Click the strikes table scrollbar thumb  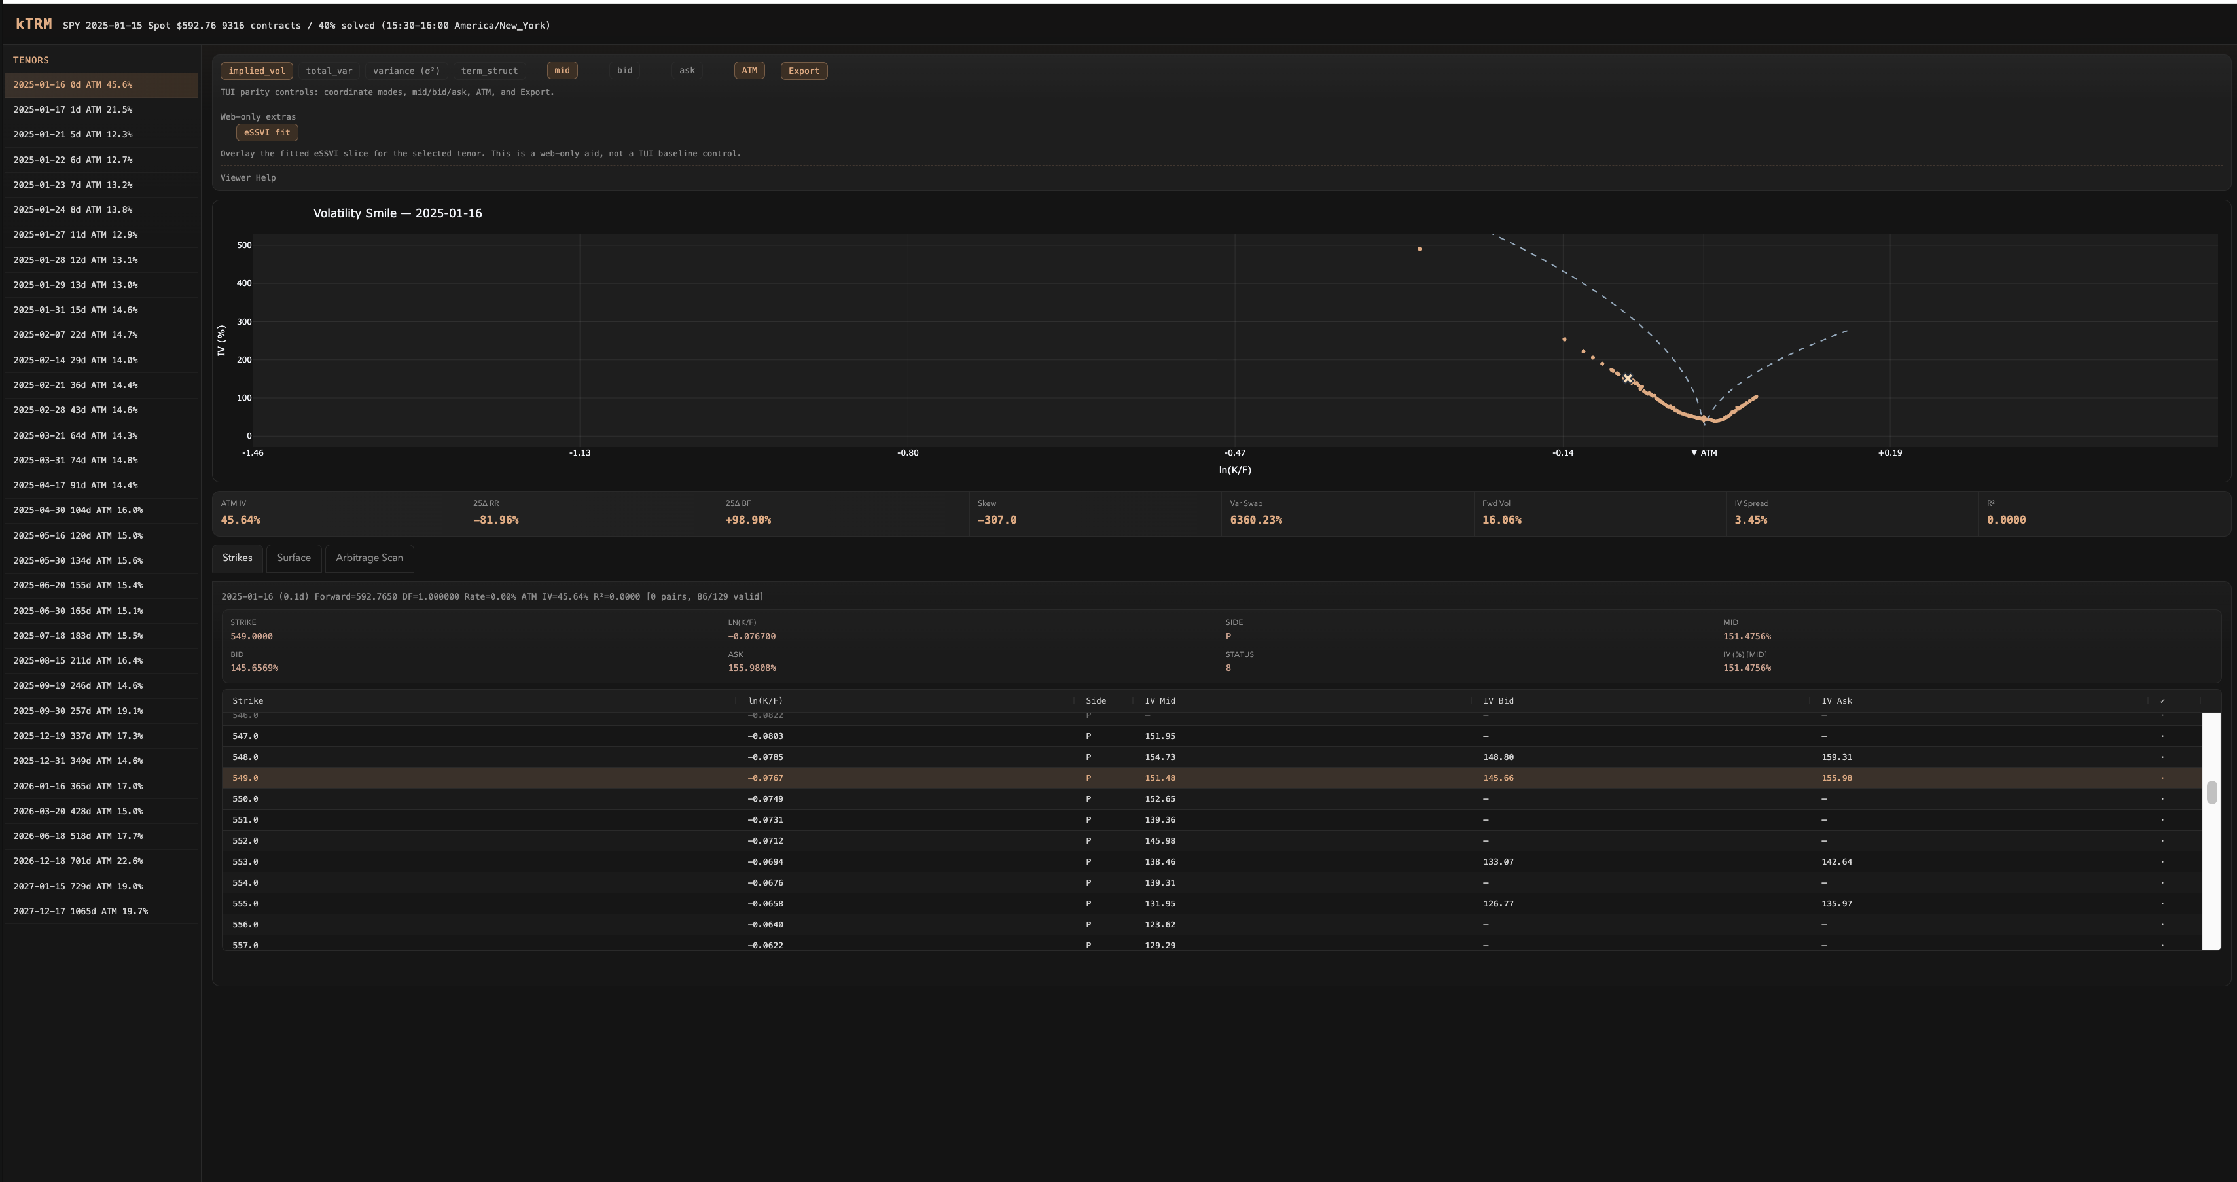2211,792
